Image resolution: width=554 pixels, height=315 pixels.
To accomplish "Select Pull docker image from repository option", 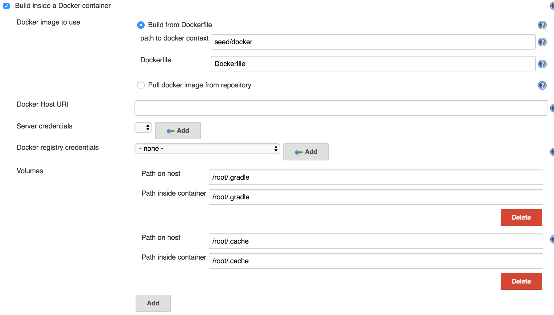I will click(141, 85).
